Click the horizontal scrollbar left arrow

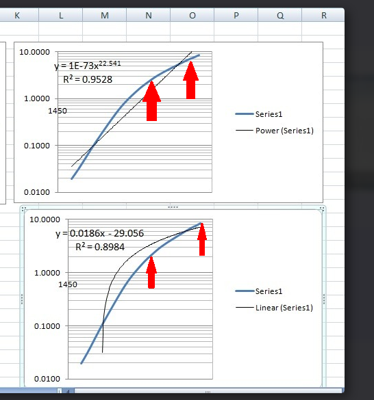point(68,391)
